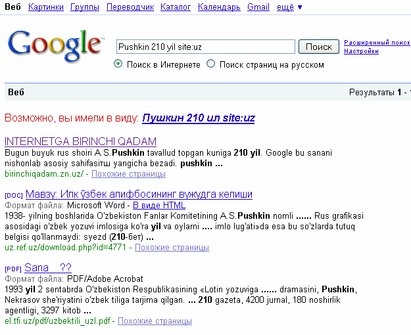The height and width of the screenshot is (335, 411).
Task: Click the URL el.tfi.uz/pdf/uzbektili_uzl.pdf
Action: click(57, 321)
